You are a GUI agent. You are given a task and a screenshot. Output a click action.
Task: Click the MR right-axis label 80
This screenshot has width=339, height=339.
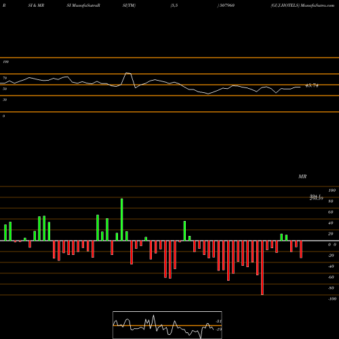coord(331,201)
